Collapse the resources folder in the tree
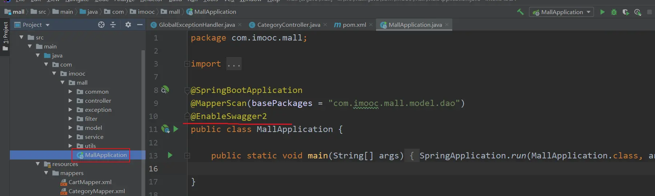655x196 pixels. point(38,164)
